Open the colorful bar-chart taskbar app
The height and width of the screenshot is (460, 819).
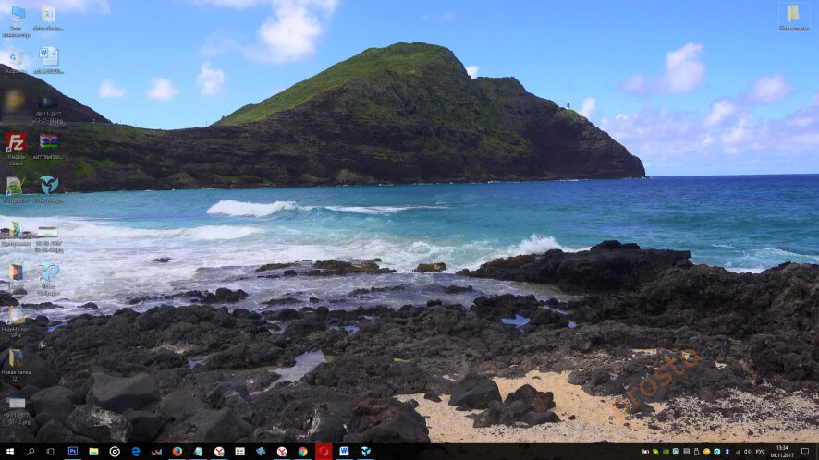point(156,452)
